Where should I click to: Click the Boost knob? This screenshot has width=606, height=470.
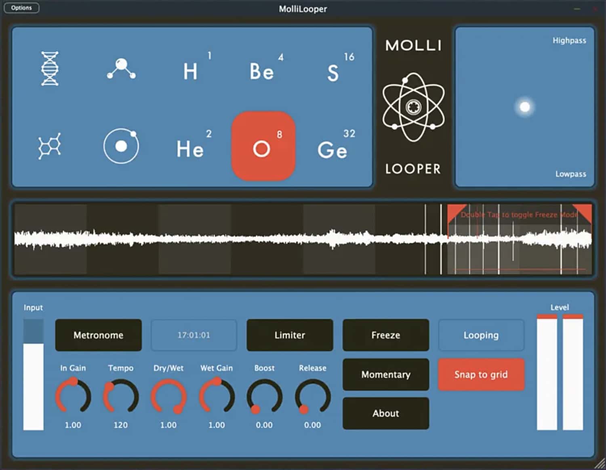tap(264, 397)
